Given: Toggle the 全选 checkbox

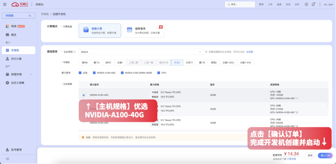Looking at the screenshot, I should coord(80,73).
